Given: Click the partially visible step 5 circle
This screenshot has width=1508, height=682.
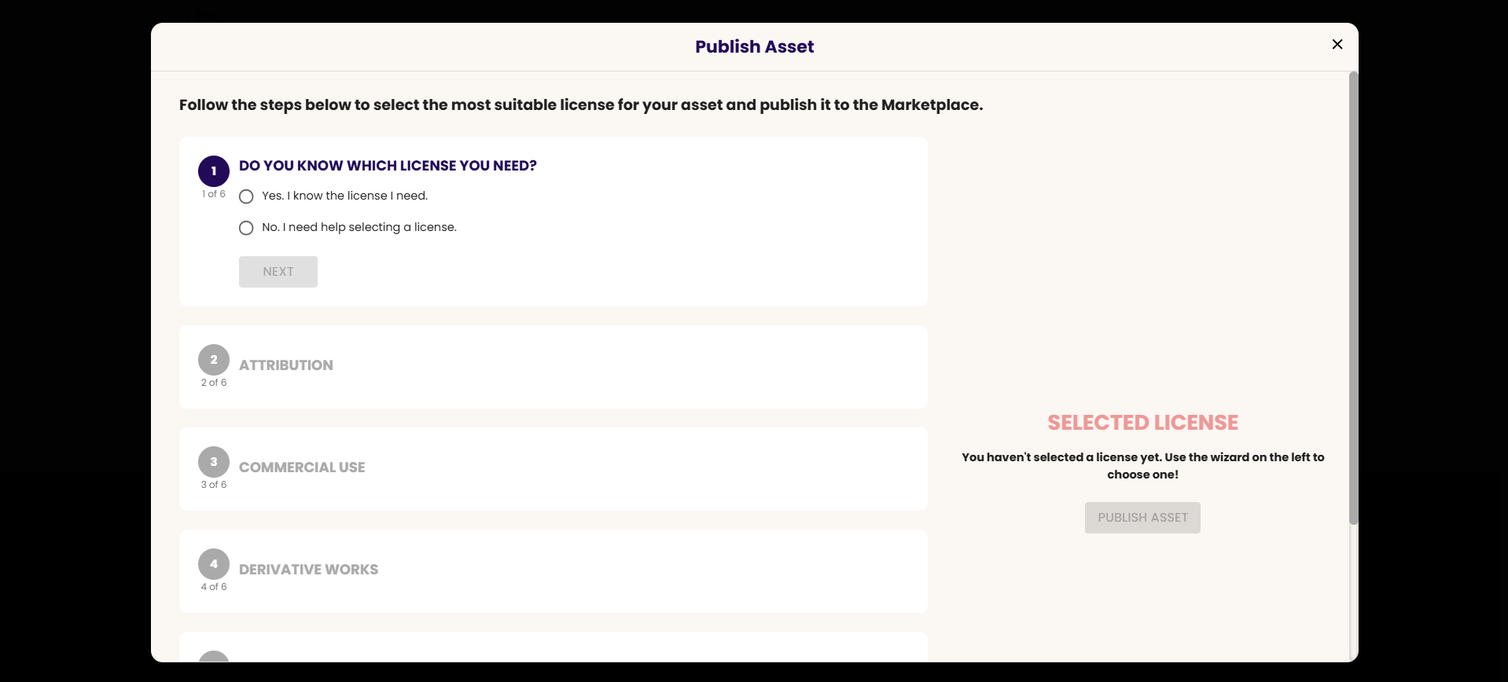Looking at the screenshot, I should click(x=214, y=657).
